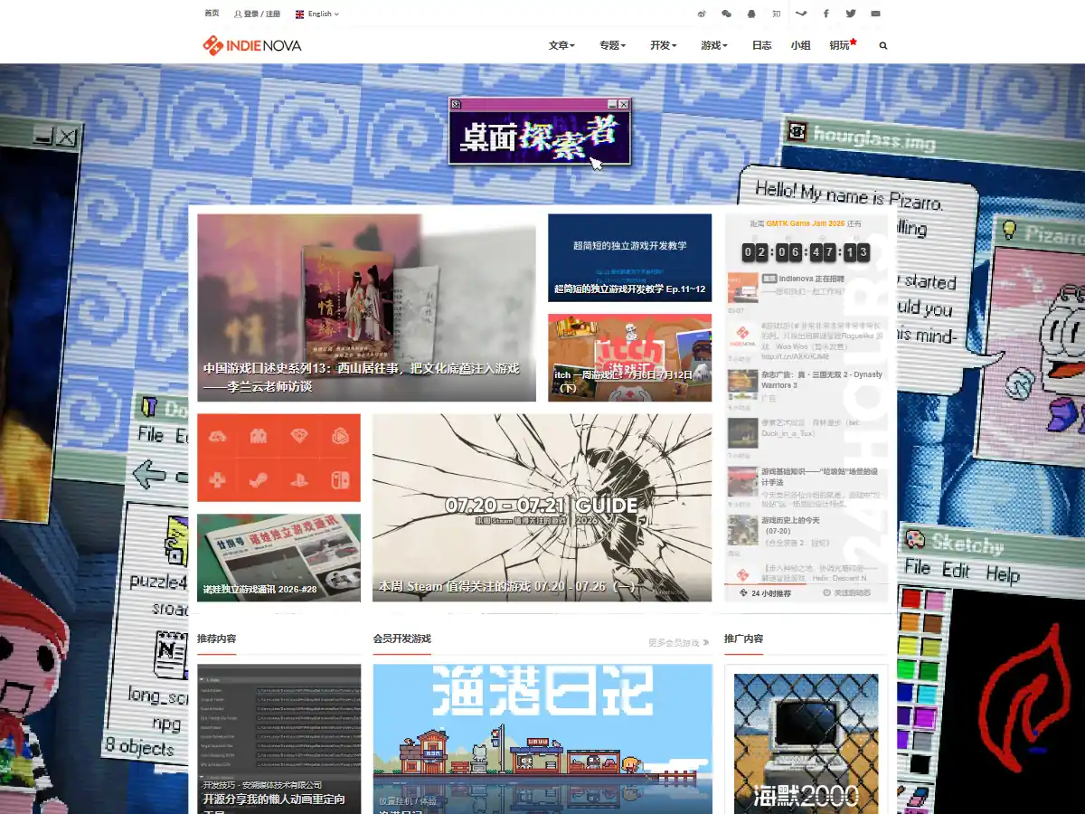Expand the 开发 navigation menu

663,45
